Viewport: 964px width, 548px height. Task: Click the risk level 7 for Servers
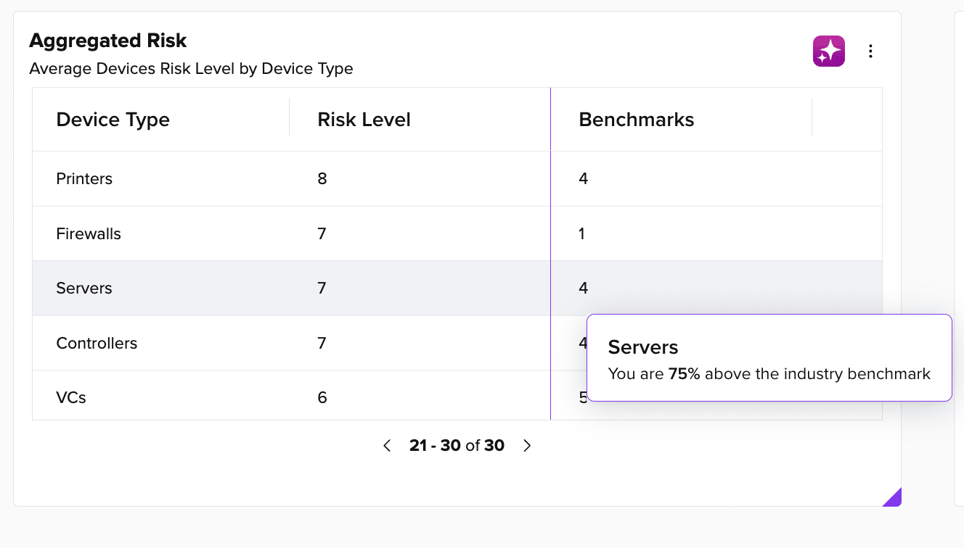coord(322,288)
